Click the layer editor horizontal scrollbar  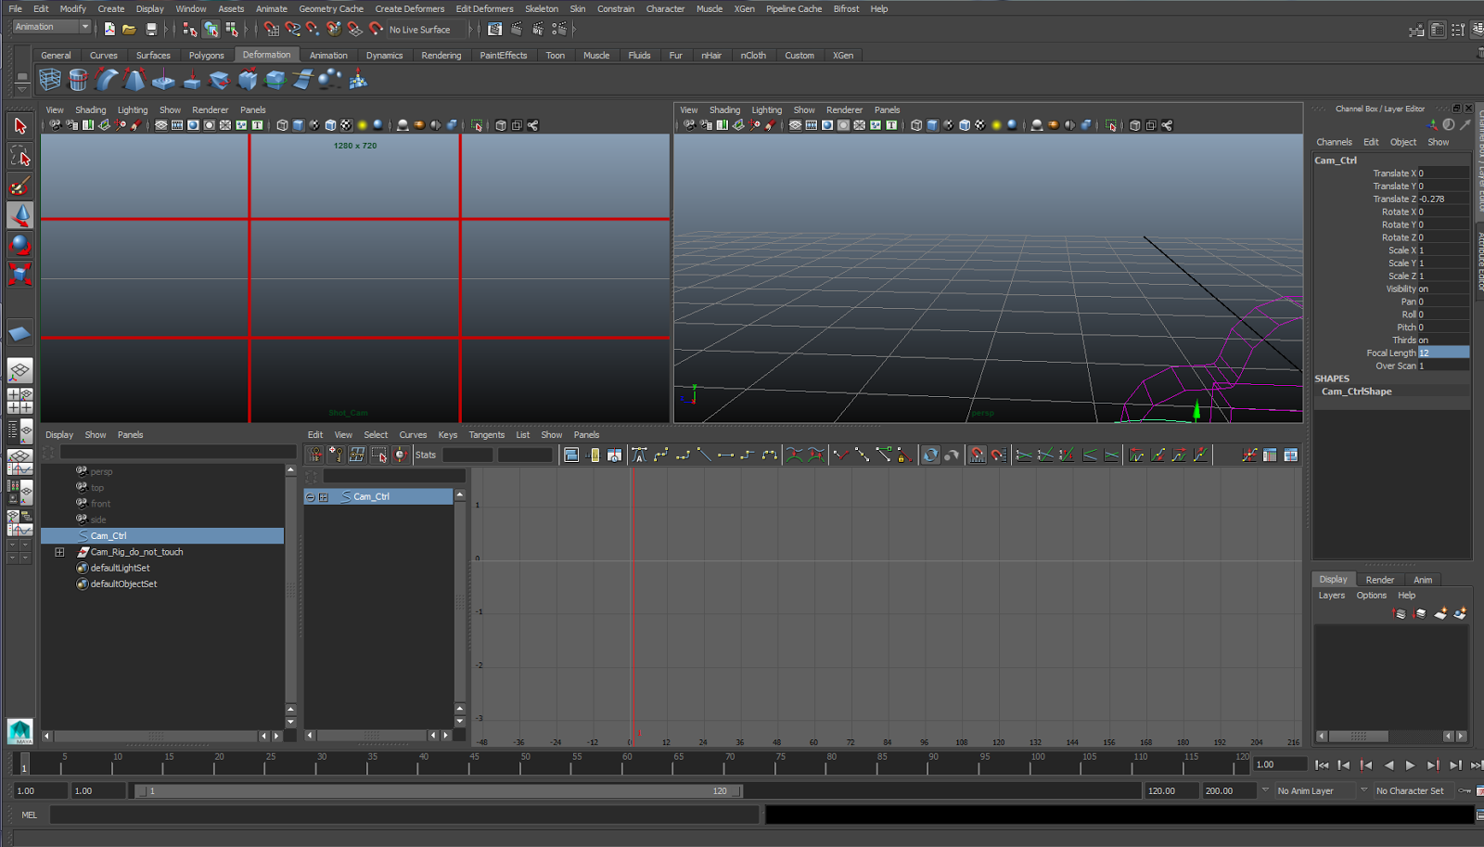pyautogui.click(x=1358, y=737)
